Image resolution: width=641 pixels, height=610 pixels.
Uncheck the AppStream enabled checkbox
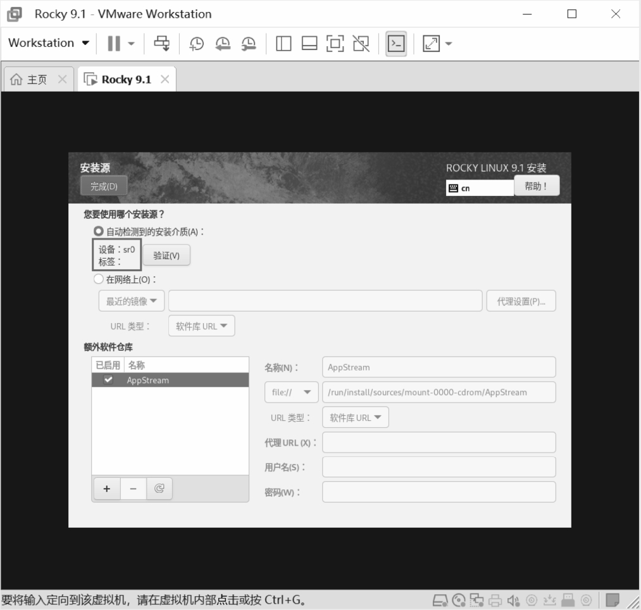coord(108,380)
